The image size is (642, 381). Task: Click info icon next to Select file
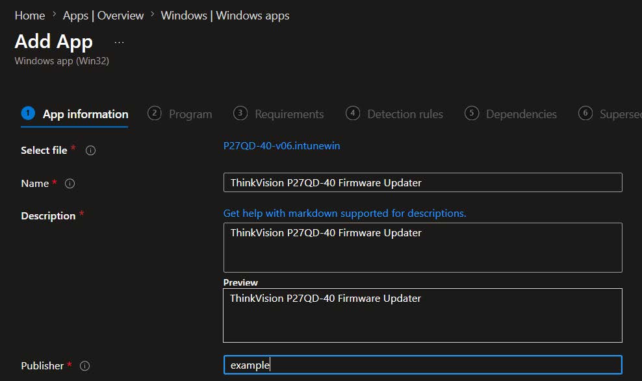click(x=90, y=151)
